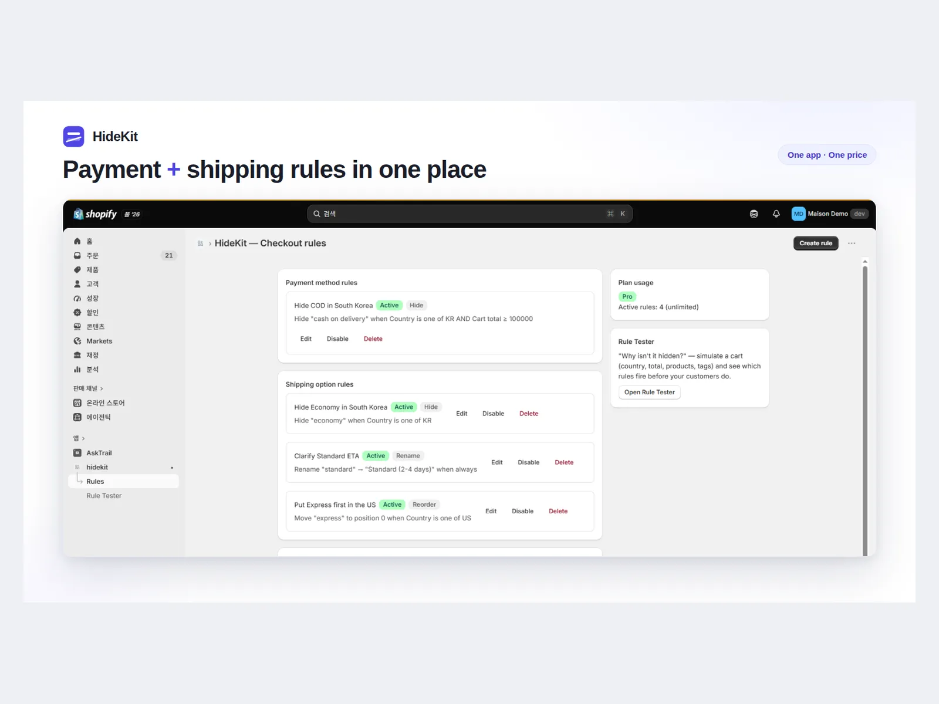Open Rule Tester in the sidebar
The width and height of the screenshot is (939, 704).
pos(104,496)
